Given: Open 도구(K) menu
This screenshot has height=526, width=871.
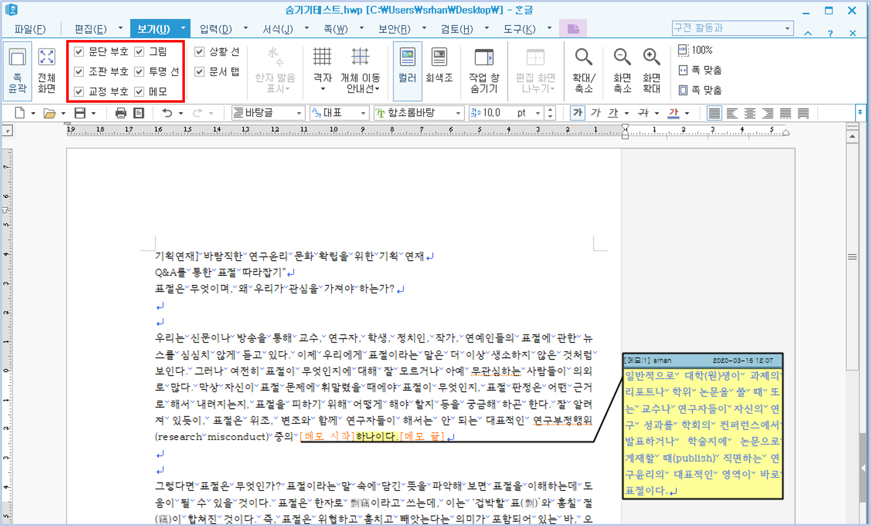Looking at the screenshot, I should pos(519,29).
